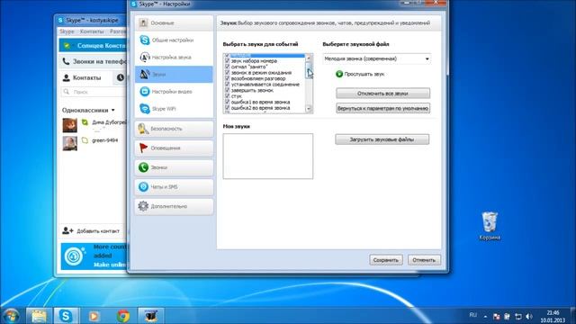Open the Общие настройки section
The width and height of the screenshot is (576, 324).
click(x=174, y=40)
